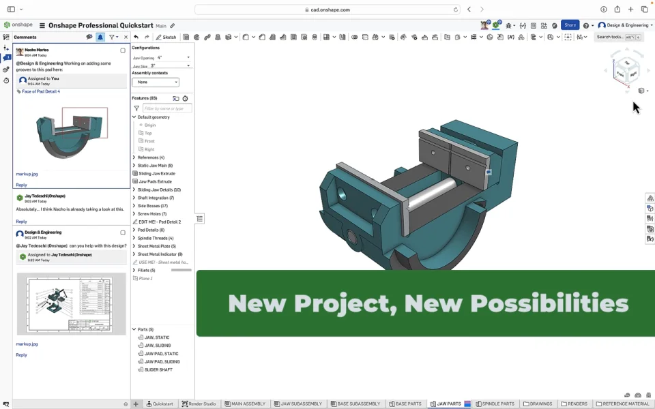The image size is (655, 409).
Task: Click the Sketch tool button
Action: coord(166,37)
